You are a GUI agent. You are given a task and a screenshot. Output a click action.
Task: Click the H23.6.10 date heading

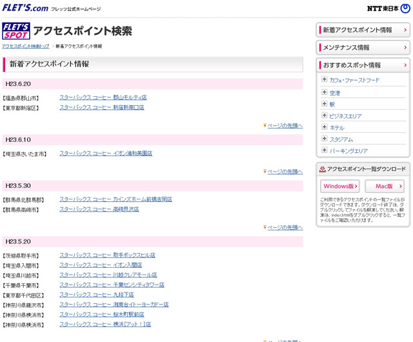(x=18, y=140)
